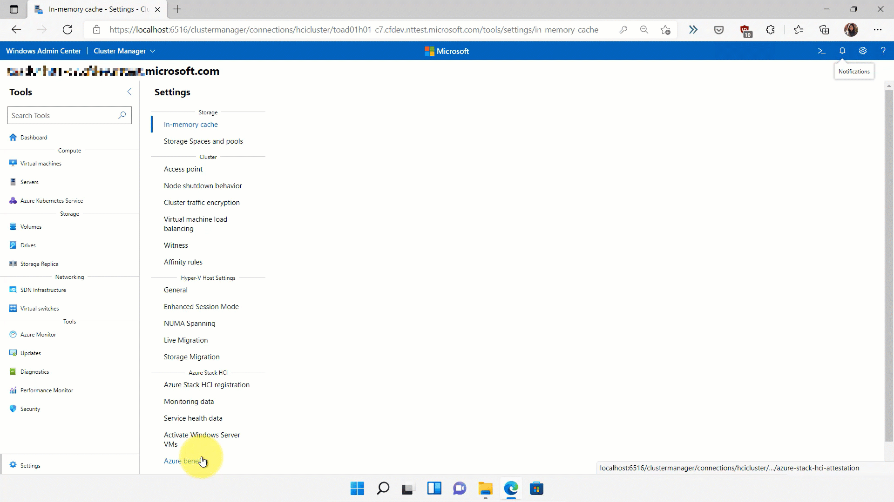Expand the Azure Stack HCI section
This screenshot has height=502, width=894.
[x=208, y=373]
